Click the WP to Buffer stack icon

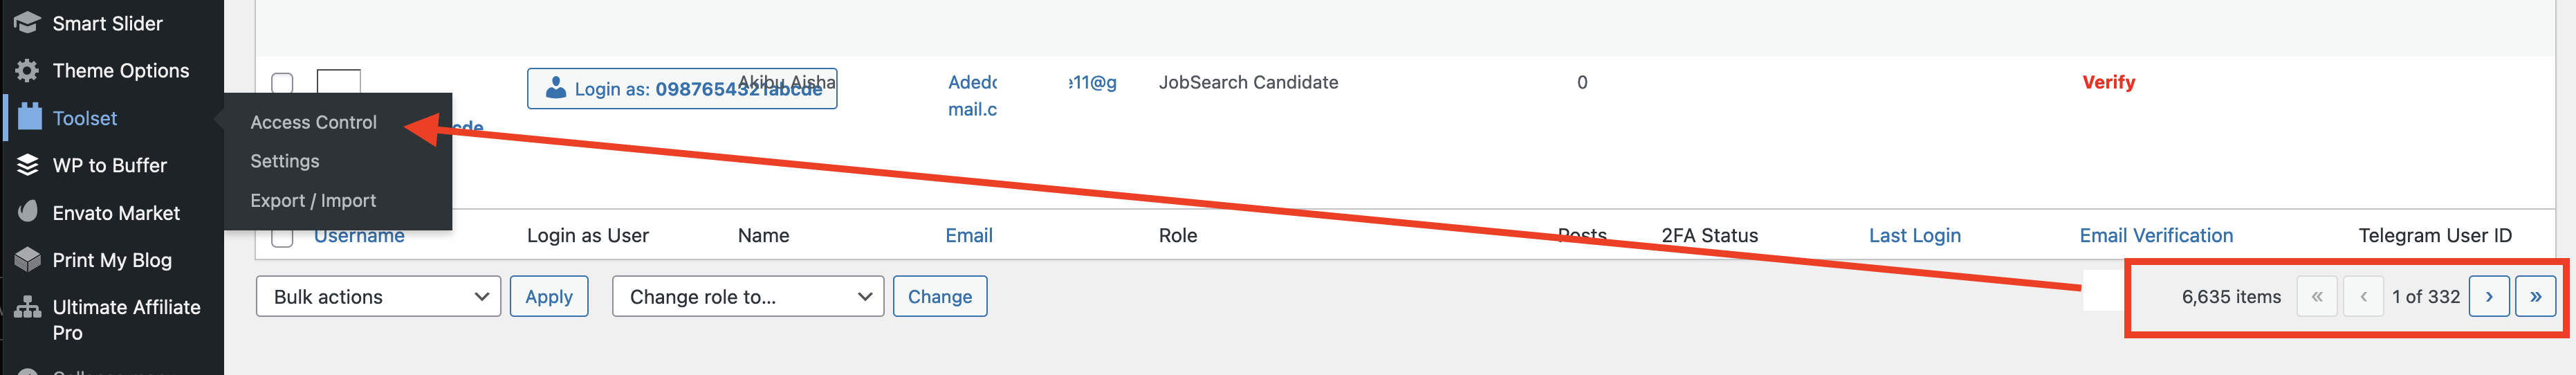(27, 165)
